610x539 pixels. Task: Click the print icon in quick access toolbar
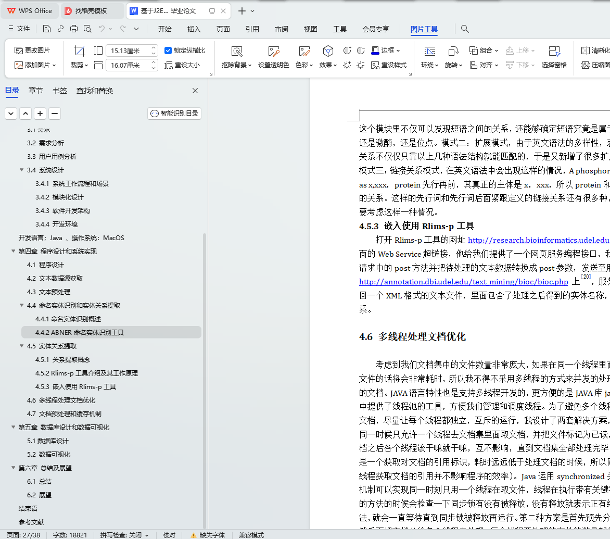[x=74, y=29]
